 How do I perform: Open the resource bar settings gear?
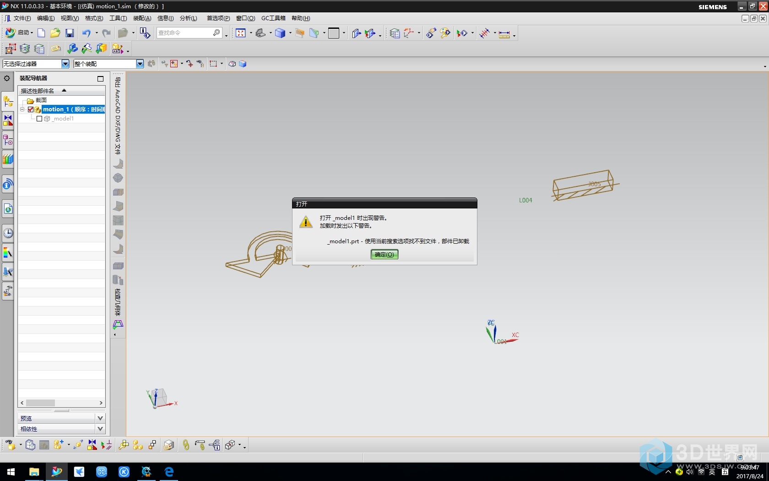[x=7, y=78]
